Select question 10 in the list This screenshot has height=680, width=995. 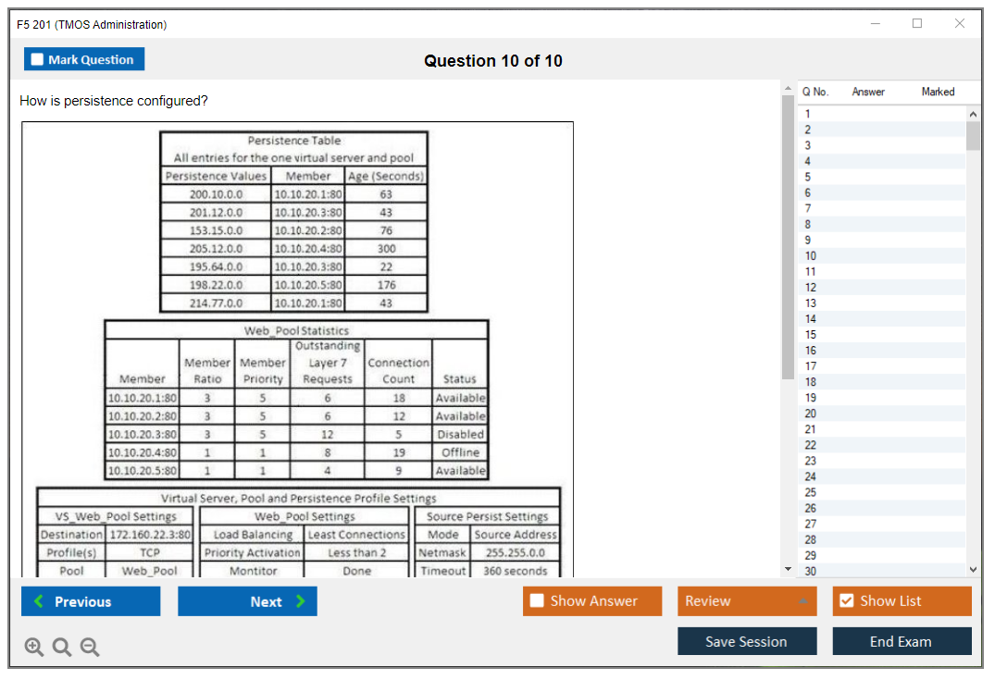click(811, 255)
